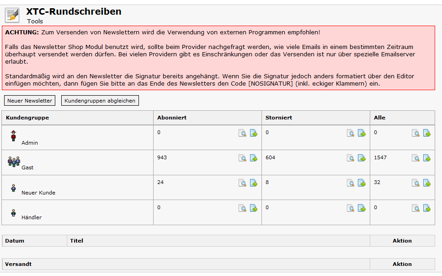This screenshot has width=442, height=276.
Task: Click the Neuer Newsletter button
Action: click(x=30, y=101)
